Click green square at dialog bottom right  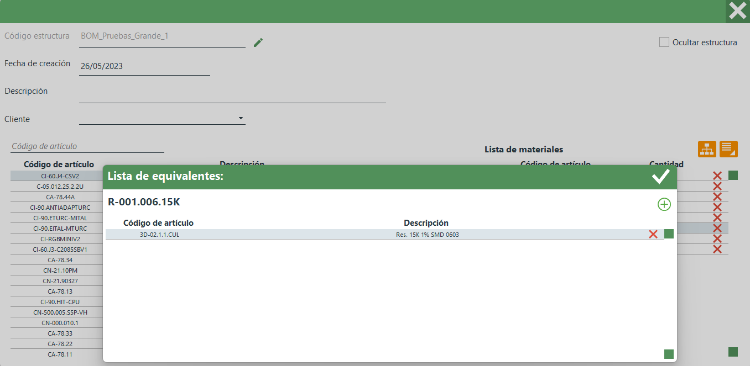[x=669, y=354]
